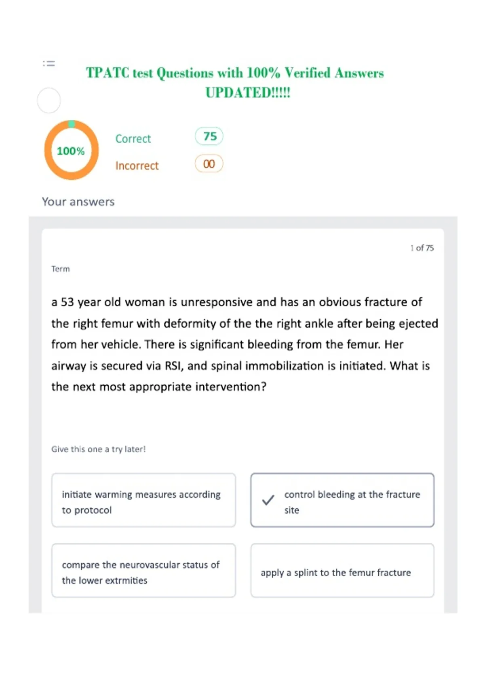
Task: Click the 100% text inside the ring
Action: 71,151
